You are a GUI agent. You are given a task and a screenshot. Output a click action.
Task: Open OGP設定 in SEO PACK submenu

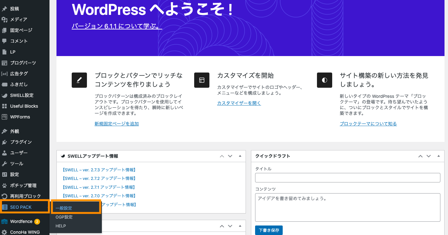pyautogui.click(x=64, y=217)
